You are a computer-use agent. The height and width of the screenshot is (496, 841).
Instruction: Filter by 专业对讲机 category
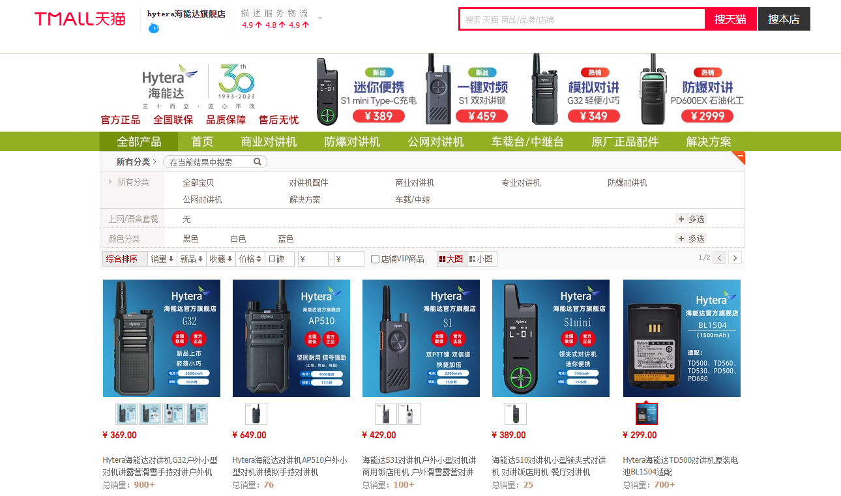click(x=521, y=182)
